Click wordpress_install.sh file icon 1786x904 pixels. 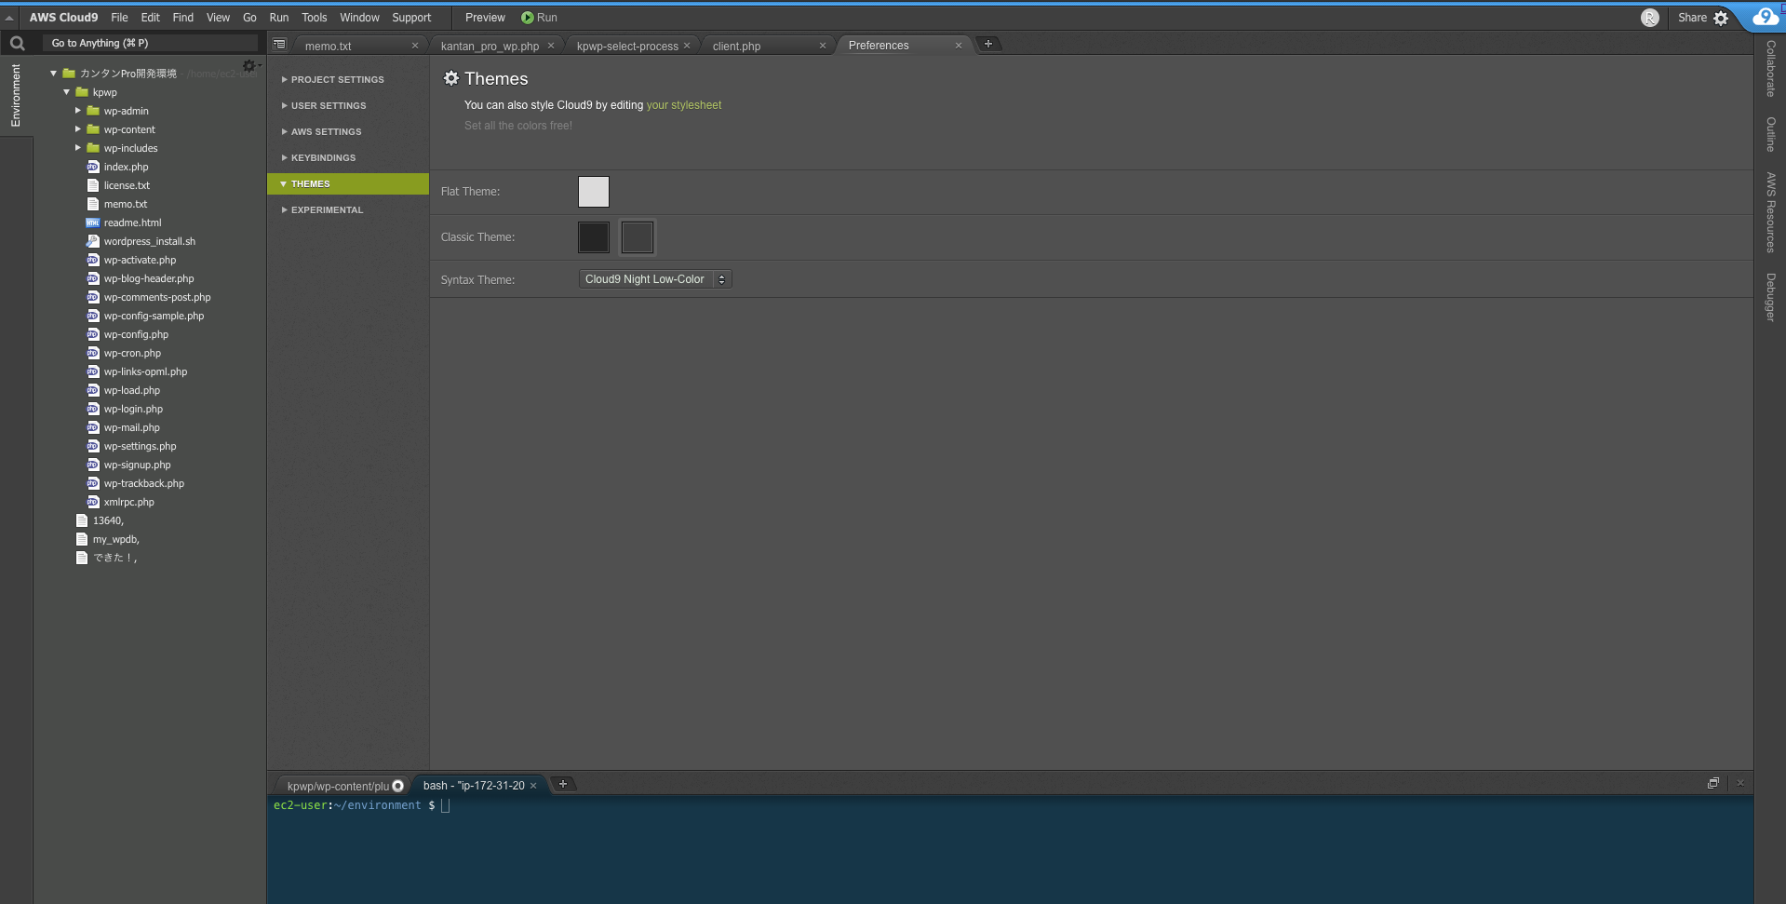tap(93, 241)
